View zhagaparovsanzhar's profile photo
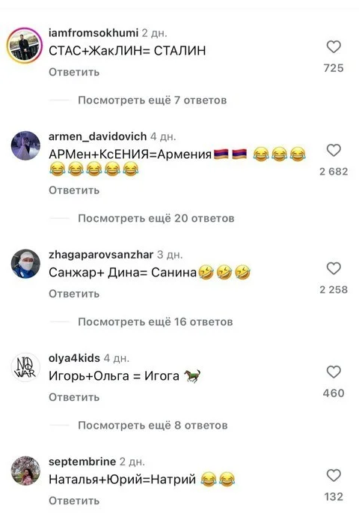 tap(25, 264)
